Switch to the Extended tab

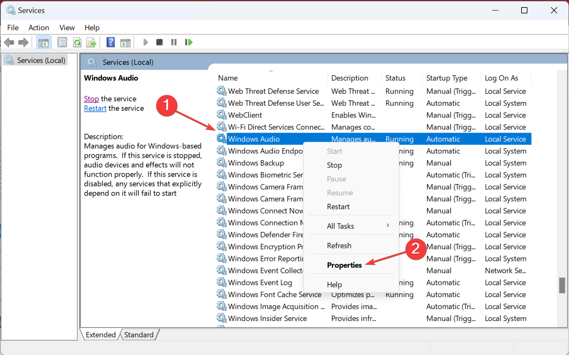tap(100, 335)
